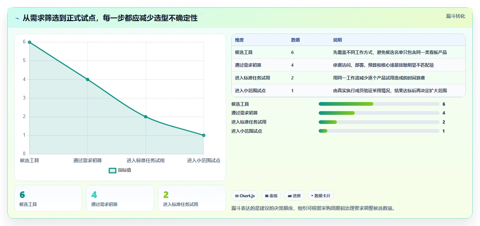This screenshot has height=226, width=480.
Task: Click the description starting 由真实执行成员
Action: 390,91
